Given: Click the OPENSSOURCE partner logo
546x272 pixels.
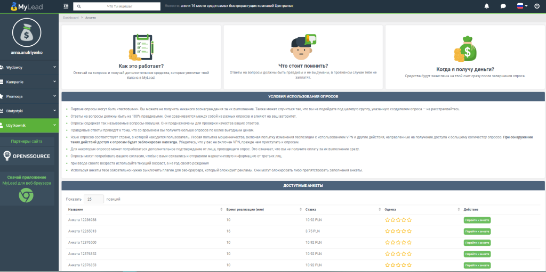Looking at the screenshot, I should pyautogui.click(x=27, y=156).
